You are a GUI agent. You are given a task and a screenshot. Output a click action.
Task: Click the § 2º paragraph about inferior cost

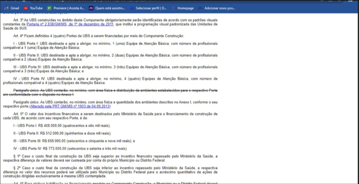point(110,172)
